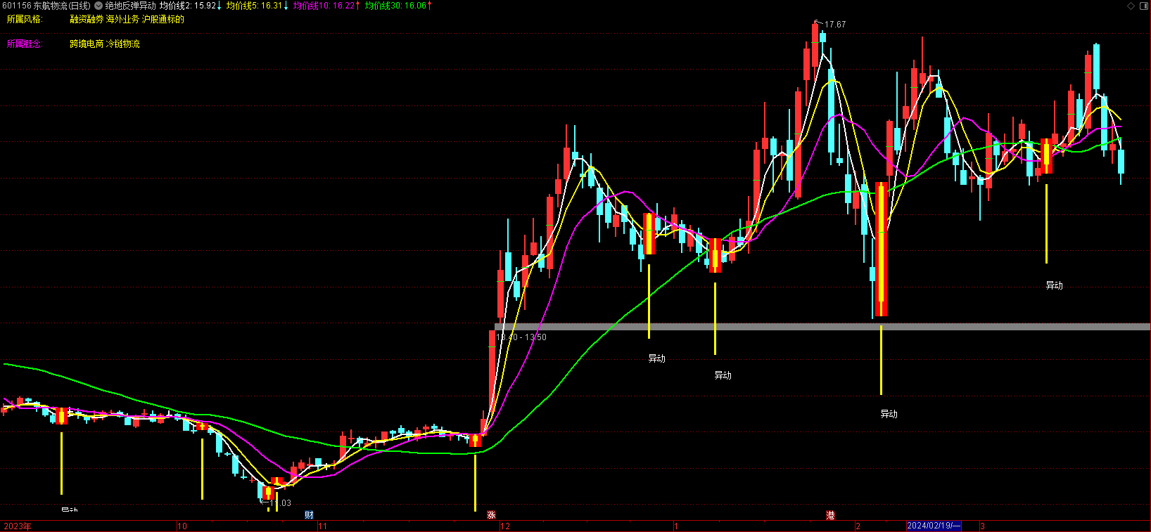Click the tall red-yellow signal candle at February low
Viewport: 1151px width, 532px height.
[x=881, y=249]
